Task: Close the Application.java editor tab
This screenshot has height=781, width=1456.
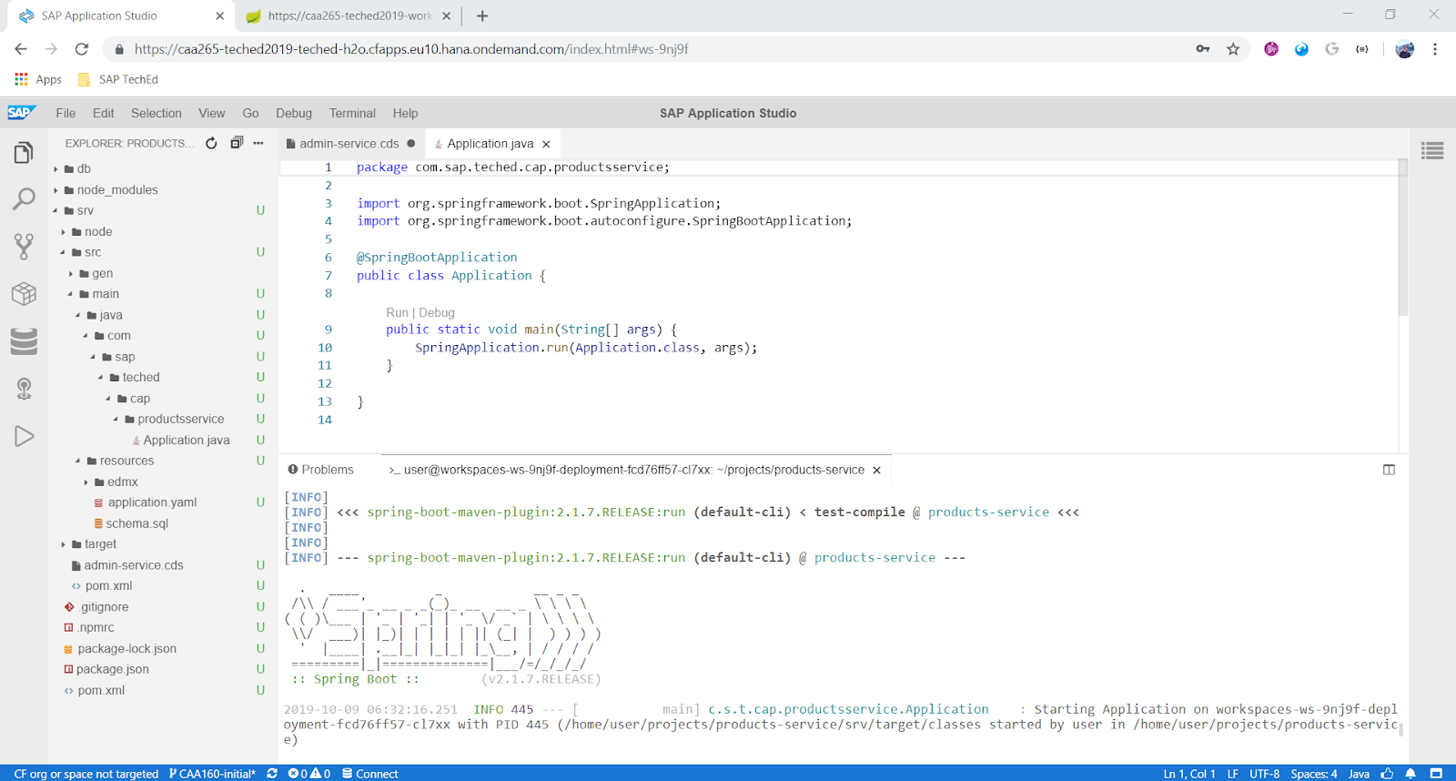Action: (x=546, y=144)
